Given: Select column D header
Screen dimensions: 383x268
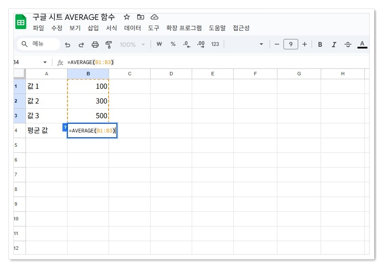Looking at the screenshot, I should pos(171,74).
